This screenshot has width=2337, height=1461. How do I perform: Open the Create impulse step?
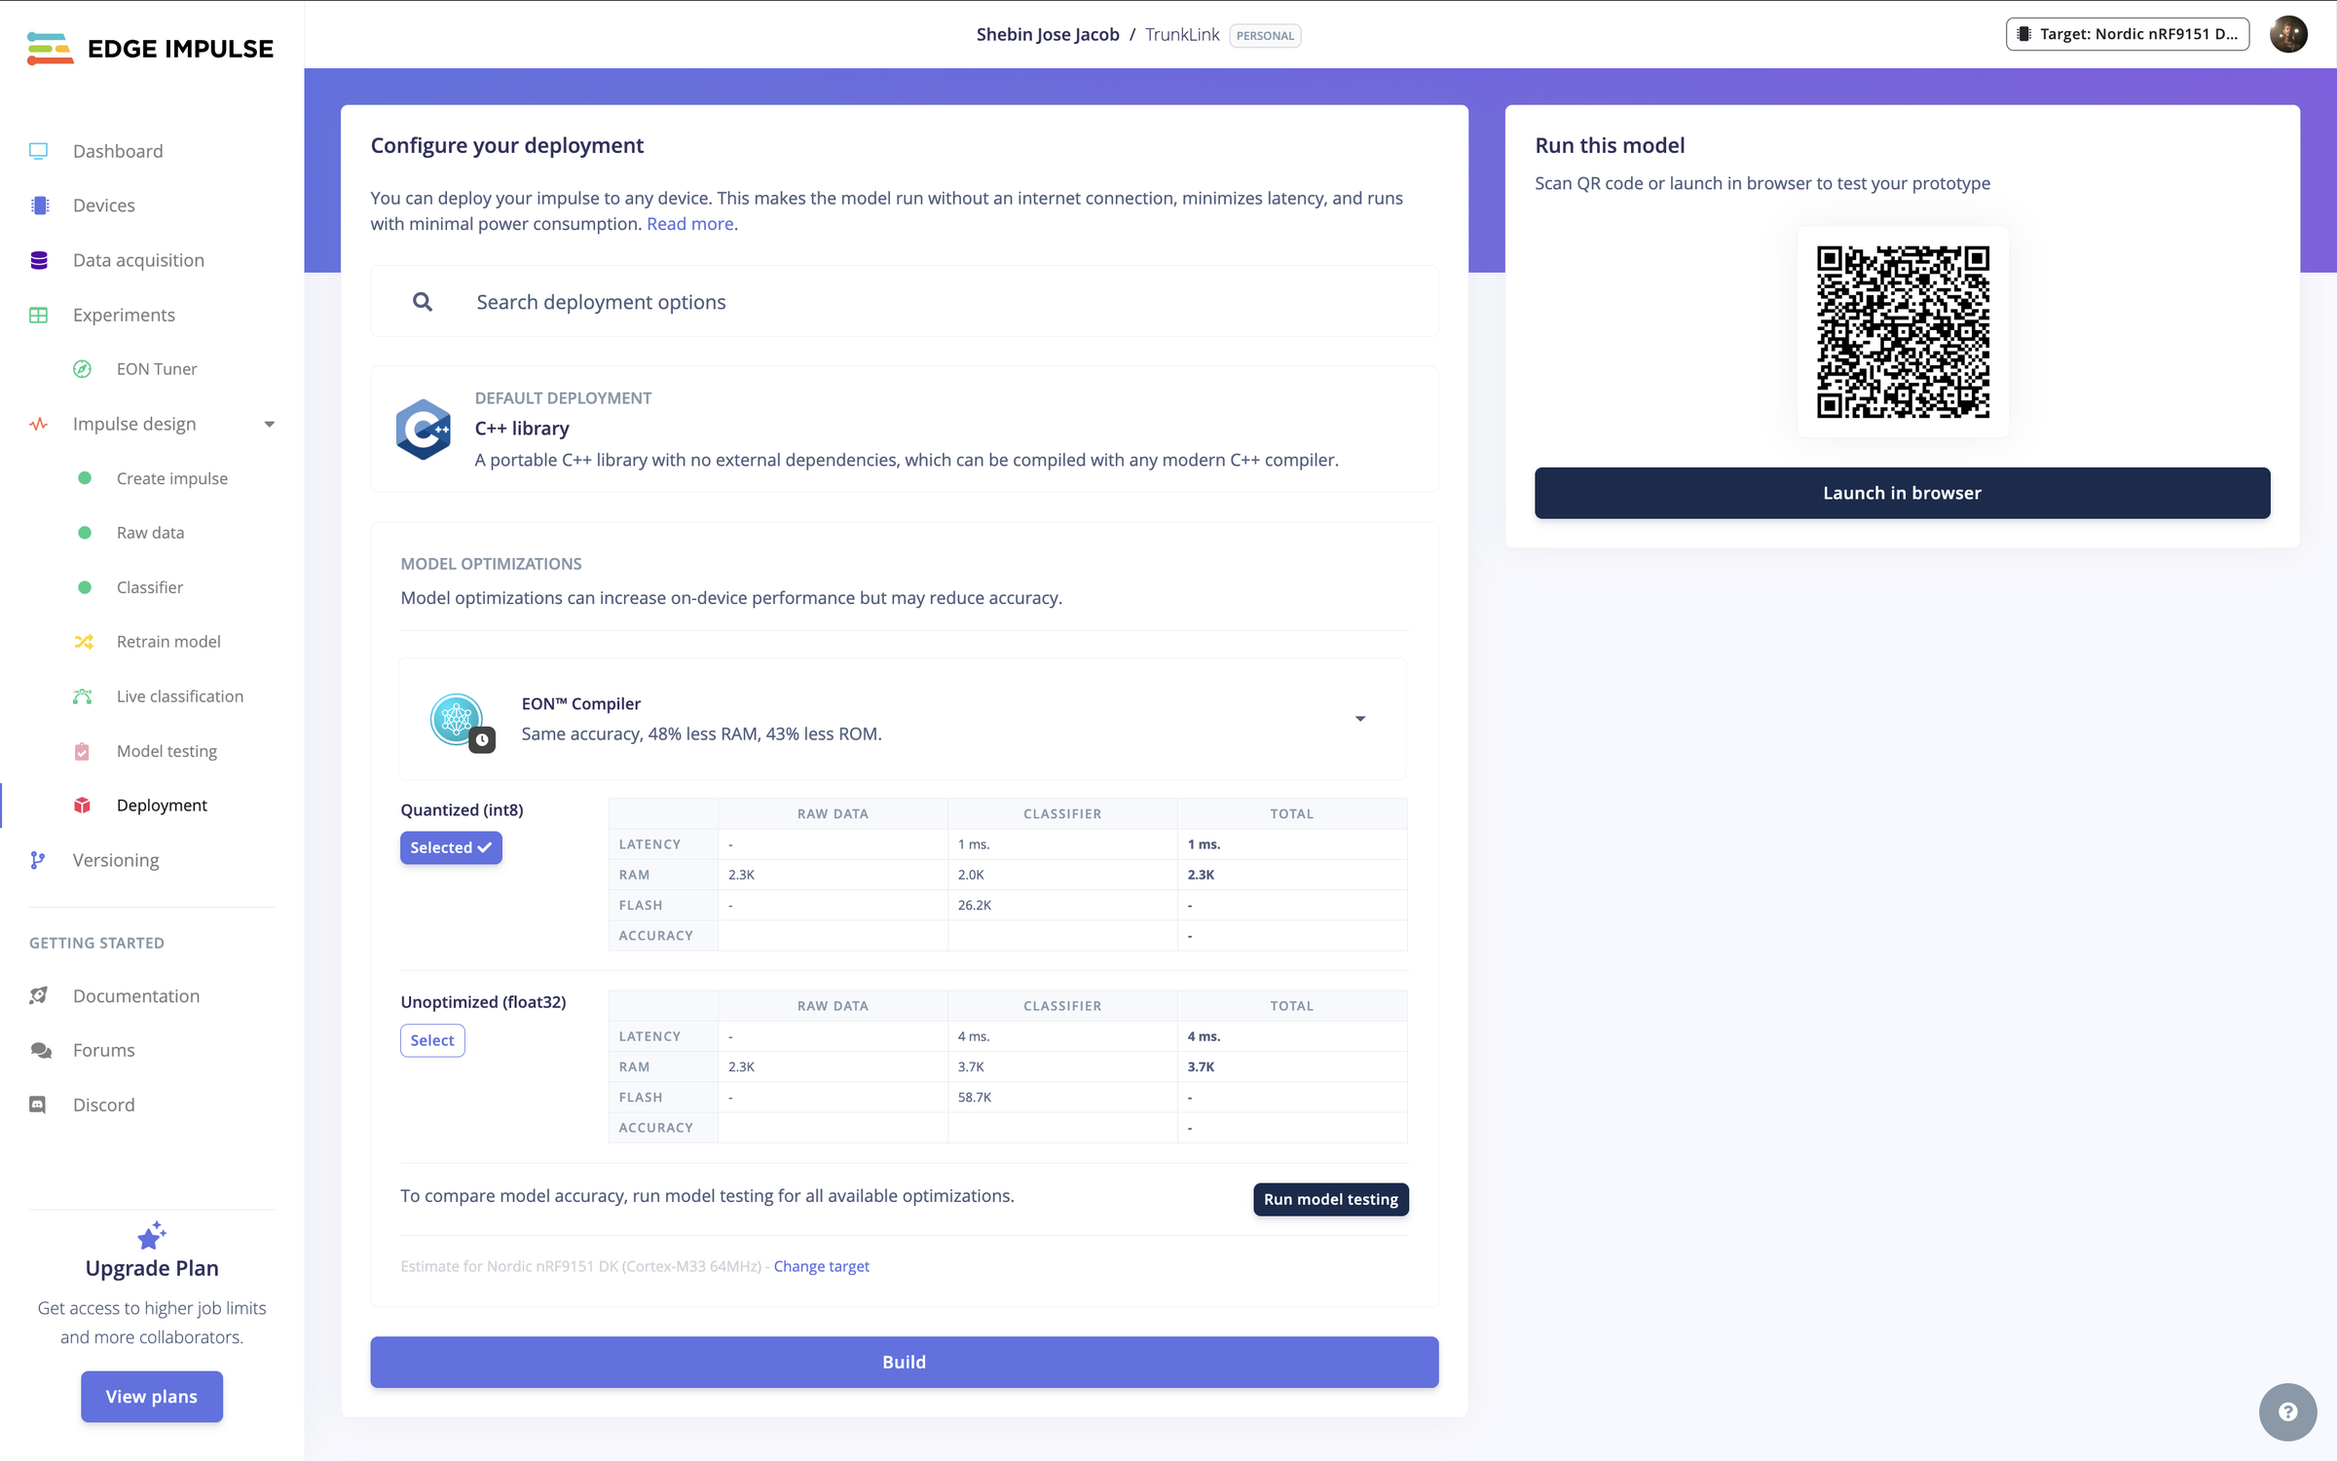(x=172, y=478)
